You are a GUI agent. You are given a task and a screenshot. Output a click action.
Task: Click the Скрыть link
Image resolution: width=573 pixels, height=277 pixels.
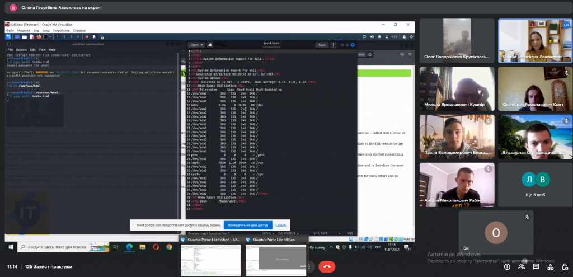[281, 225]
